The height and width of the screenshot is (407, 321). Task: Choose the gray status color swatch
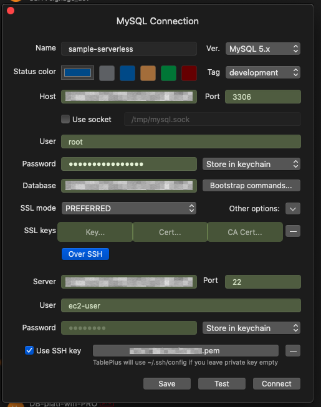pos(107,73)
